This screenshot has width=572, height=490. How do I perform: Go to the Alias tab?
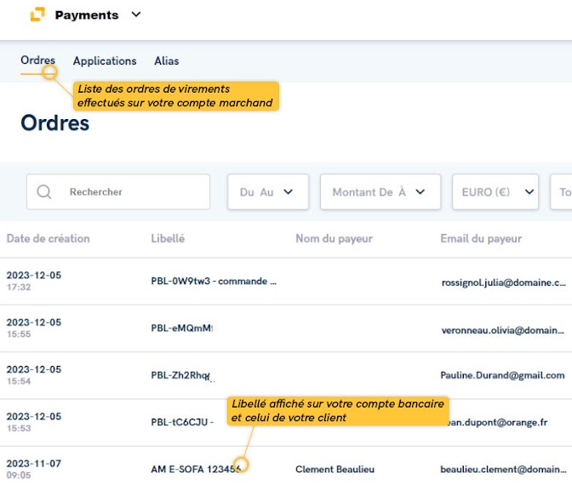[x=166, y=61]
